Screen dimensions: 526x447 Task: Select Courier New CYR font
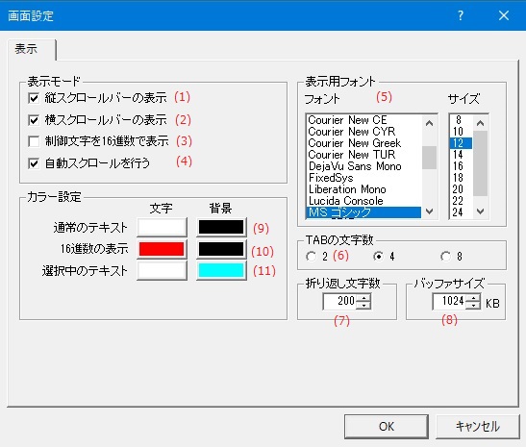click(364, 132)
